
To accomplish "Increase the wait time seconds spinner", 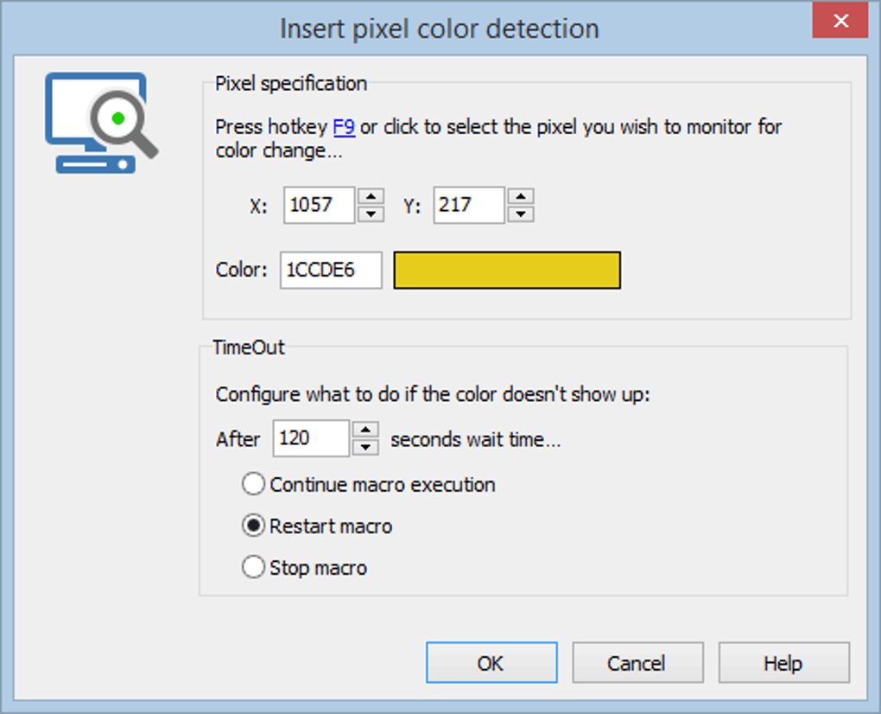I will 365,430.
